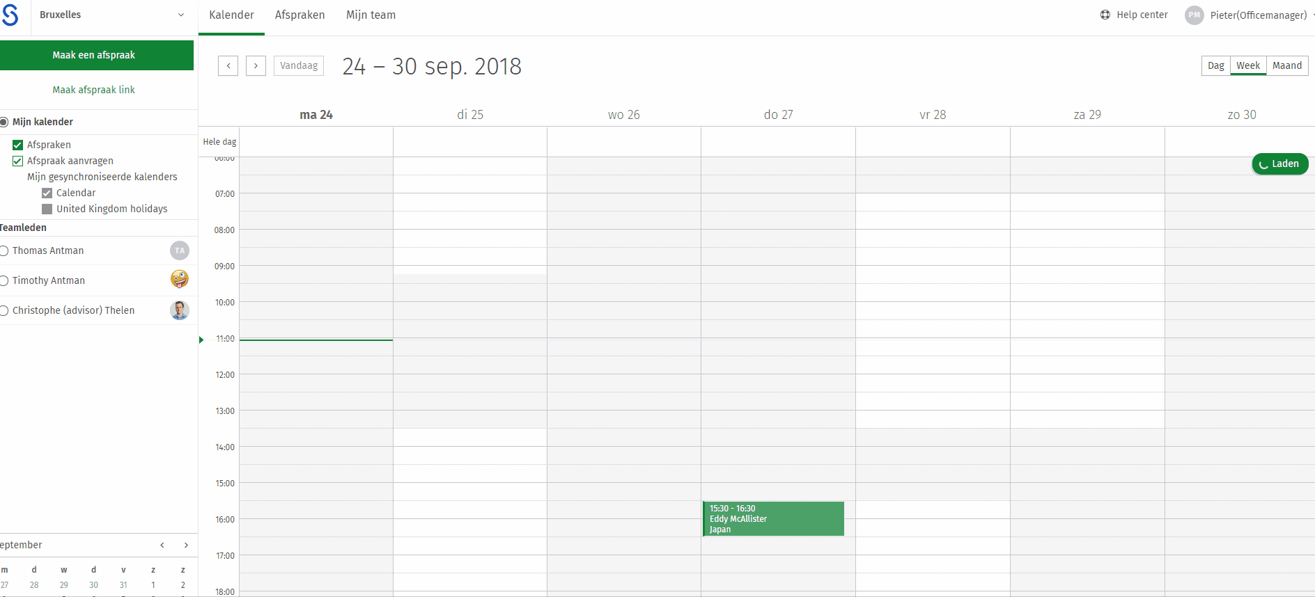1315x597 pixels.
Task: Select Christophe (advisor) Thelen radio button
Action: tap(3, 310)
